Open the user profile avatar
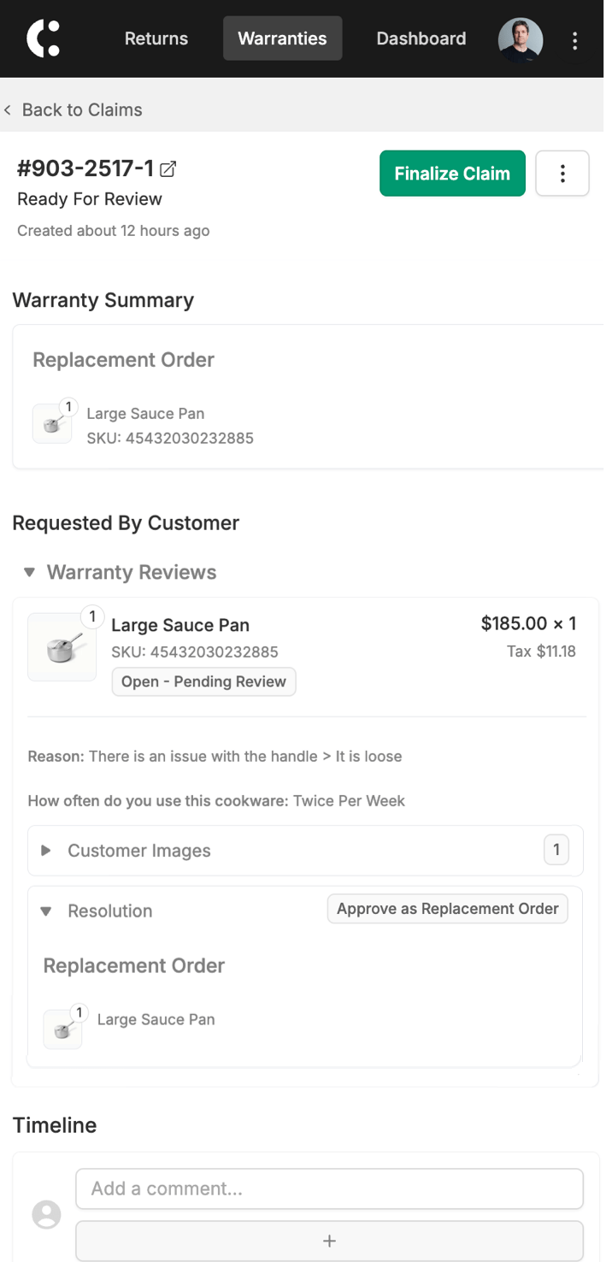The image size is (612, 1262). (521, 39)
